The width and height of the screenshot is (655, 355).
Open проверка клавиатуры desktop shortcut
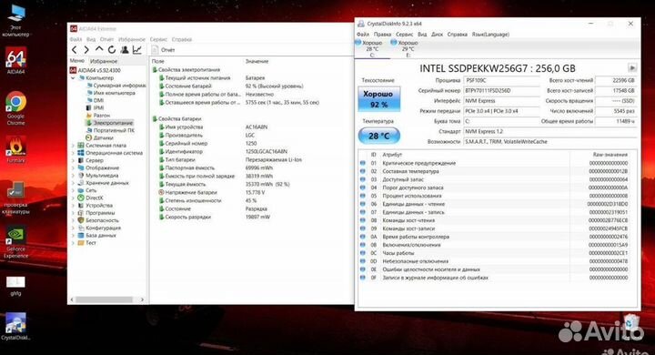(x=15, y=190)
